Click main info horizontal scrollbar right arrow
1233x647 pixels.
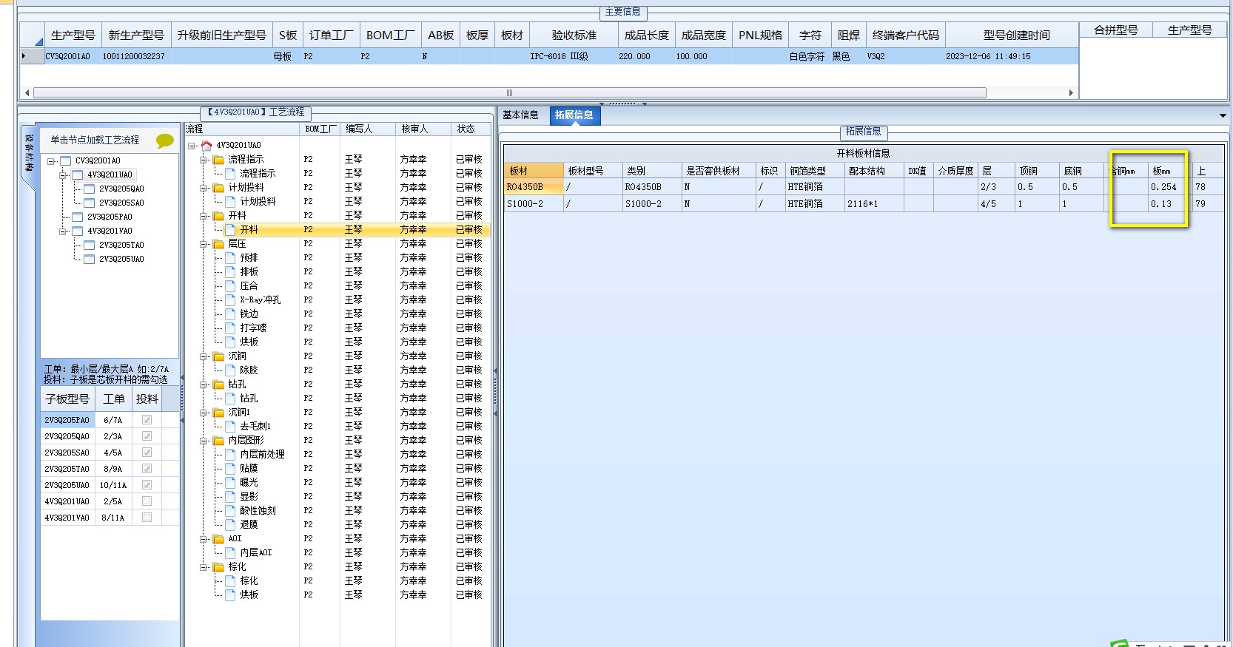click(x=1071, y=93)
